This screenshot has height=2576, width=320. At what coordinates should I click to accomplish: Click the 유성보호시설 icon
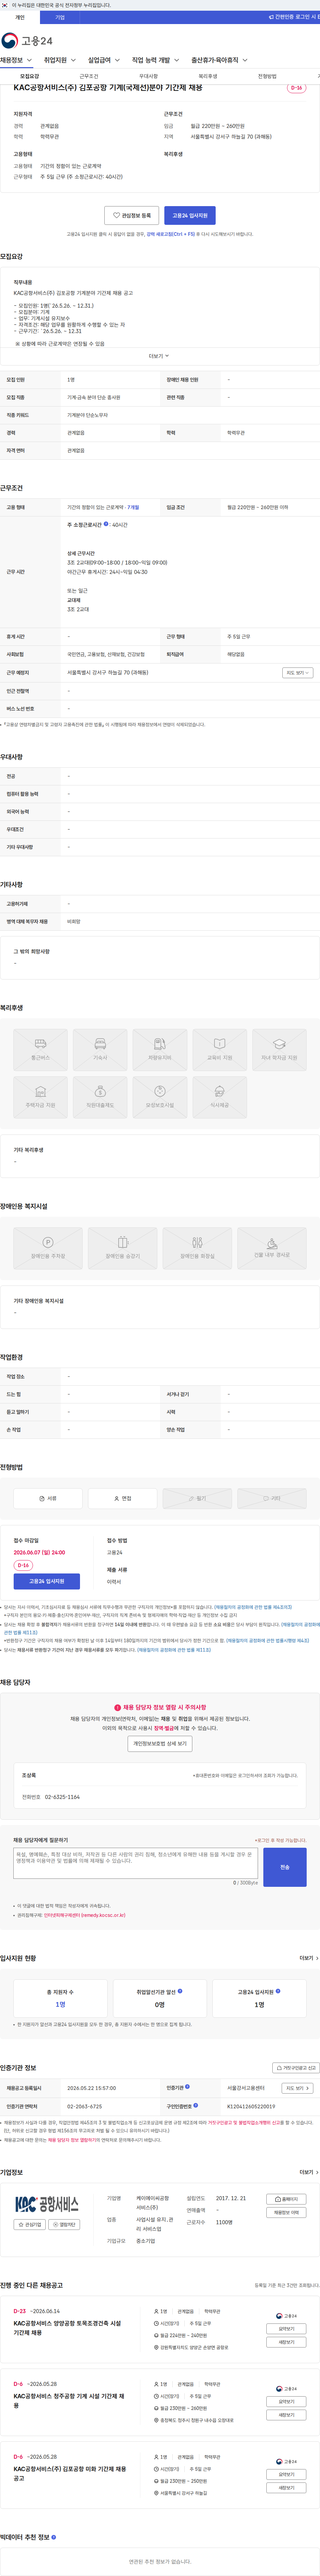(x=160, y=1097)
